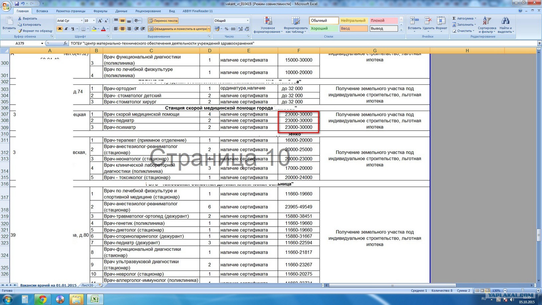Align text to top of cell

[116, 21]
